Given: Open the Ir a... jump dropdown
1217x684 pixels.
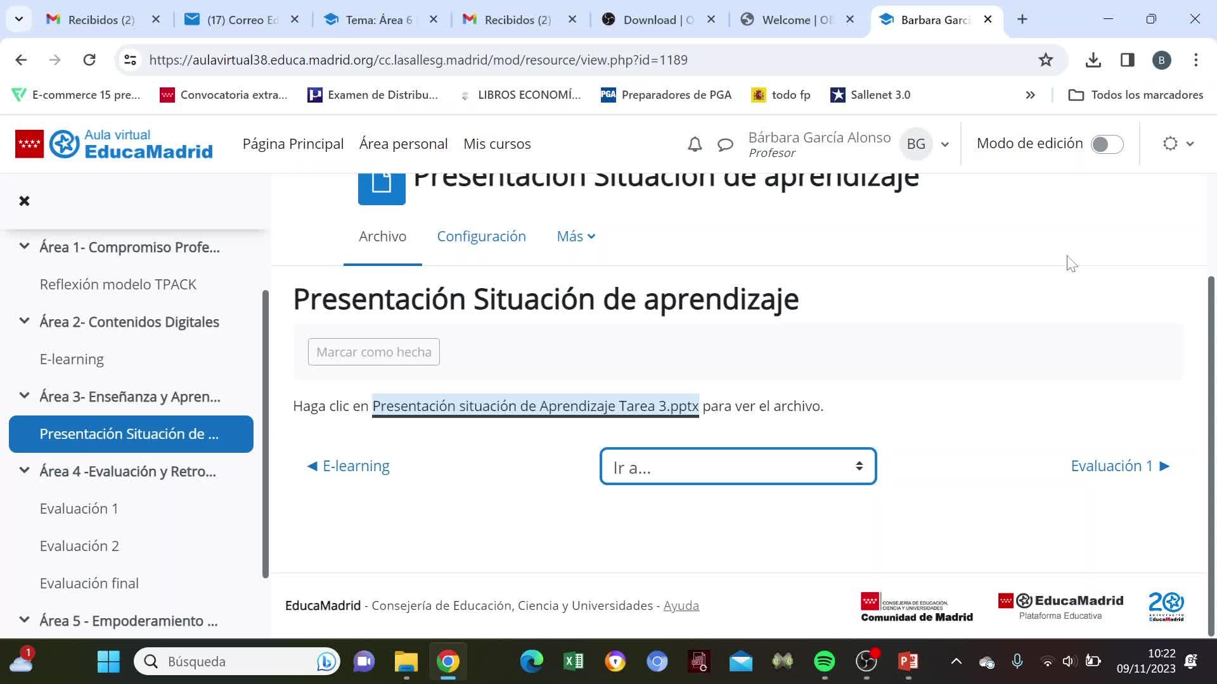Looking at the screenshot, I should coord(738,467).
